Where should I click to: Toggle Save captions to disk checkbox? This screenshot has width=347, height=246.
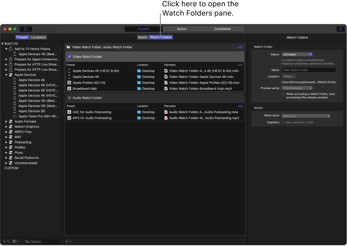click(x=283, y=122)
